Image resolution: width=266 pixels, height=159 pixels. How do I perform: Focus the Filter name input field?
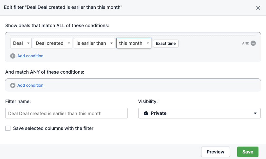point(66,113)
